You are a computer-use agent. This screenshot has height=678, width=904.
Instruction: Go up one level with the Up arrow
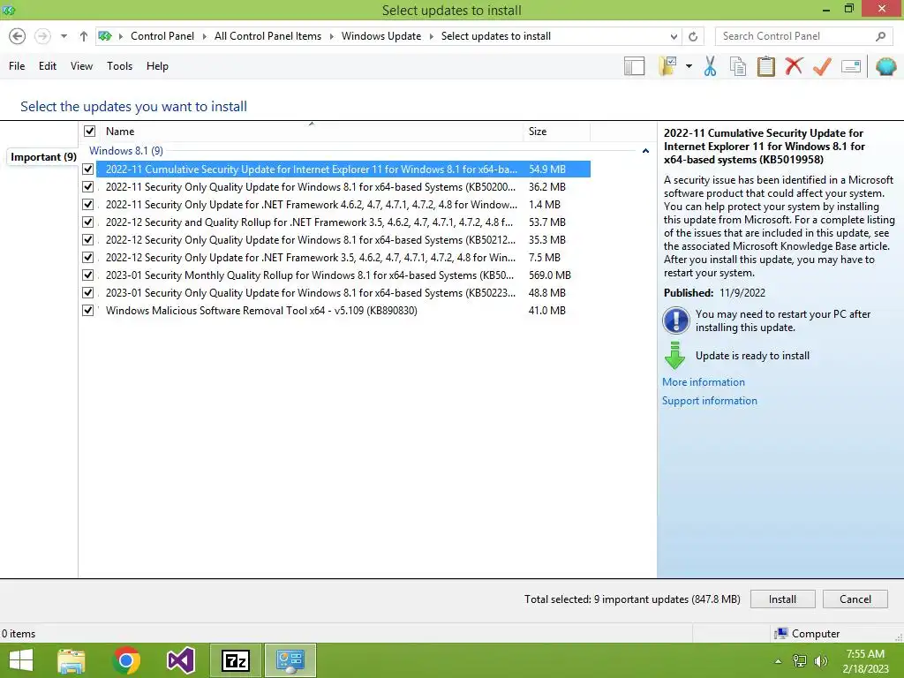tap(84, 36)
